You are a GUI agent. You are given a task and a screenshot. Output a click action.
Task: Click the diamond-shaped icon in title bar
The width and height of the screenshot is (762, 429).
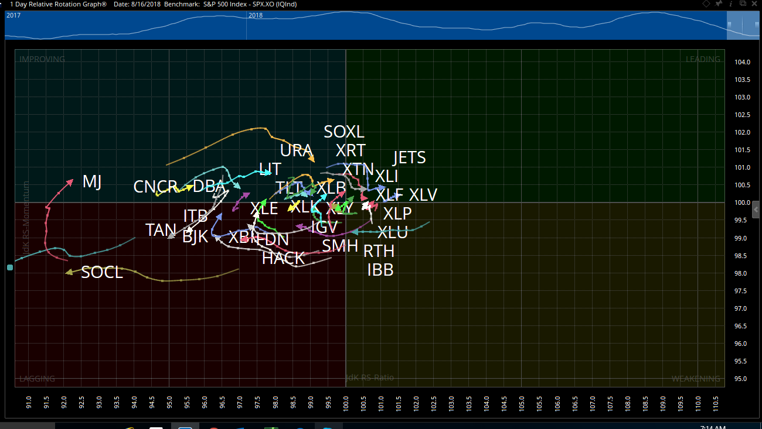(706, 4)
